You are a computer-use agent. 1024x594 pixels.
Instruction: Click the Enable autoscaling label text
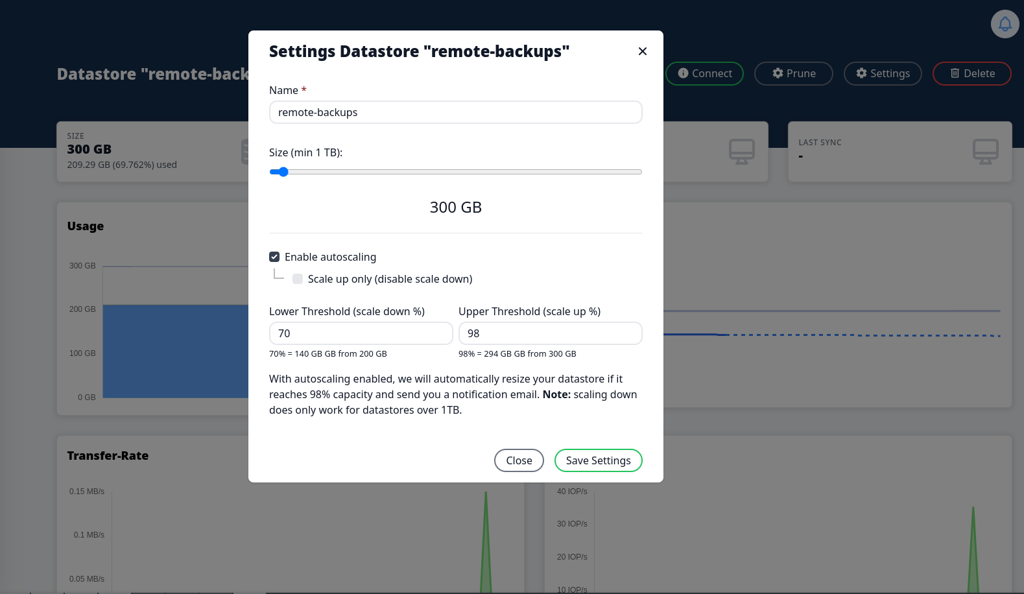pos(330,257)
